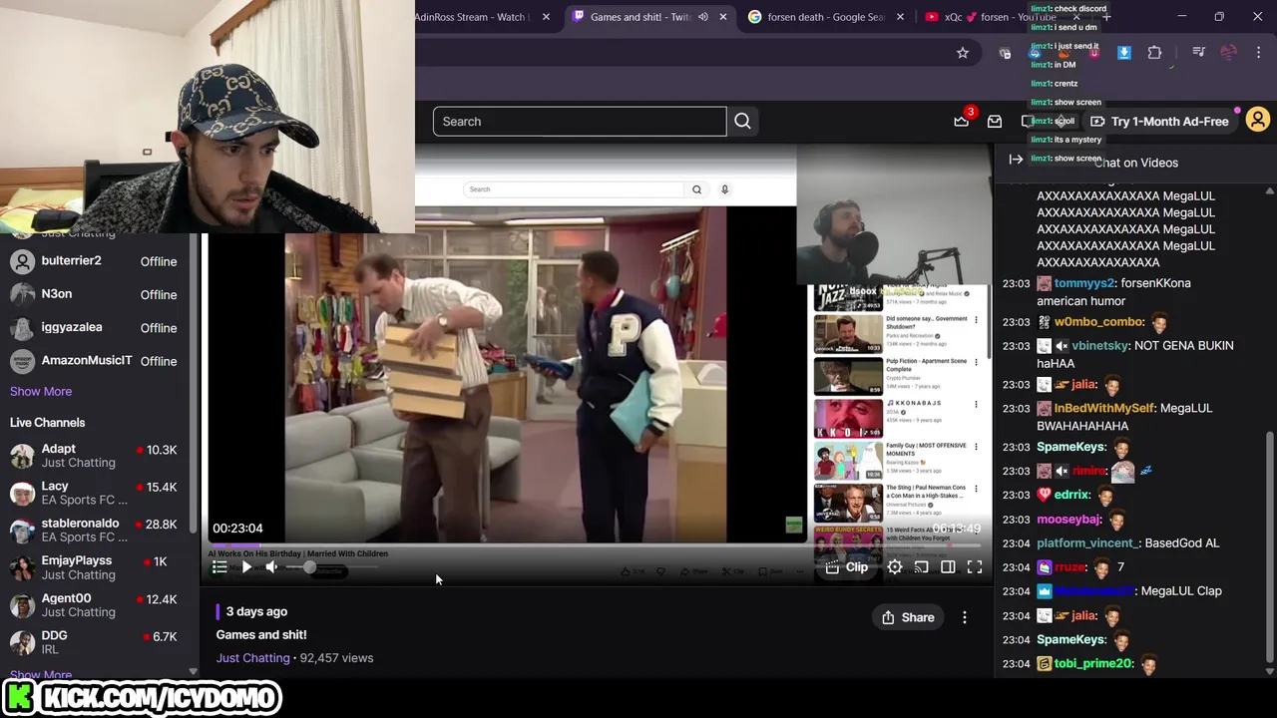1277x718 pixels.
Task: Click username tobi_prime20 in chat
Action: tap(1093, 663)
